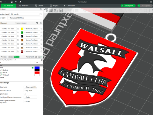Click the yellow filament 2 color swatch
Viewport: 153px width, 115px height.
[22, 29]
